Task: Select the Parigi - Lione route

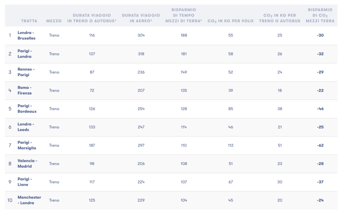Action: coord(25,182)
